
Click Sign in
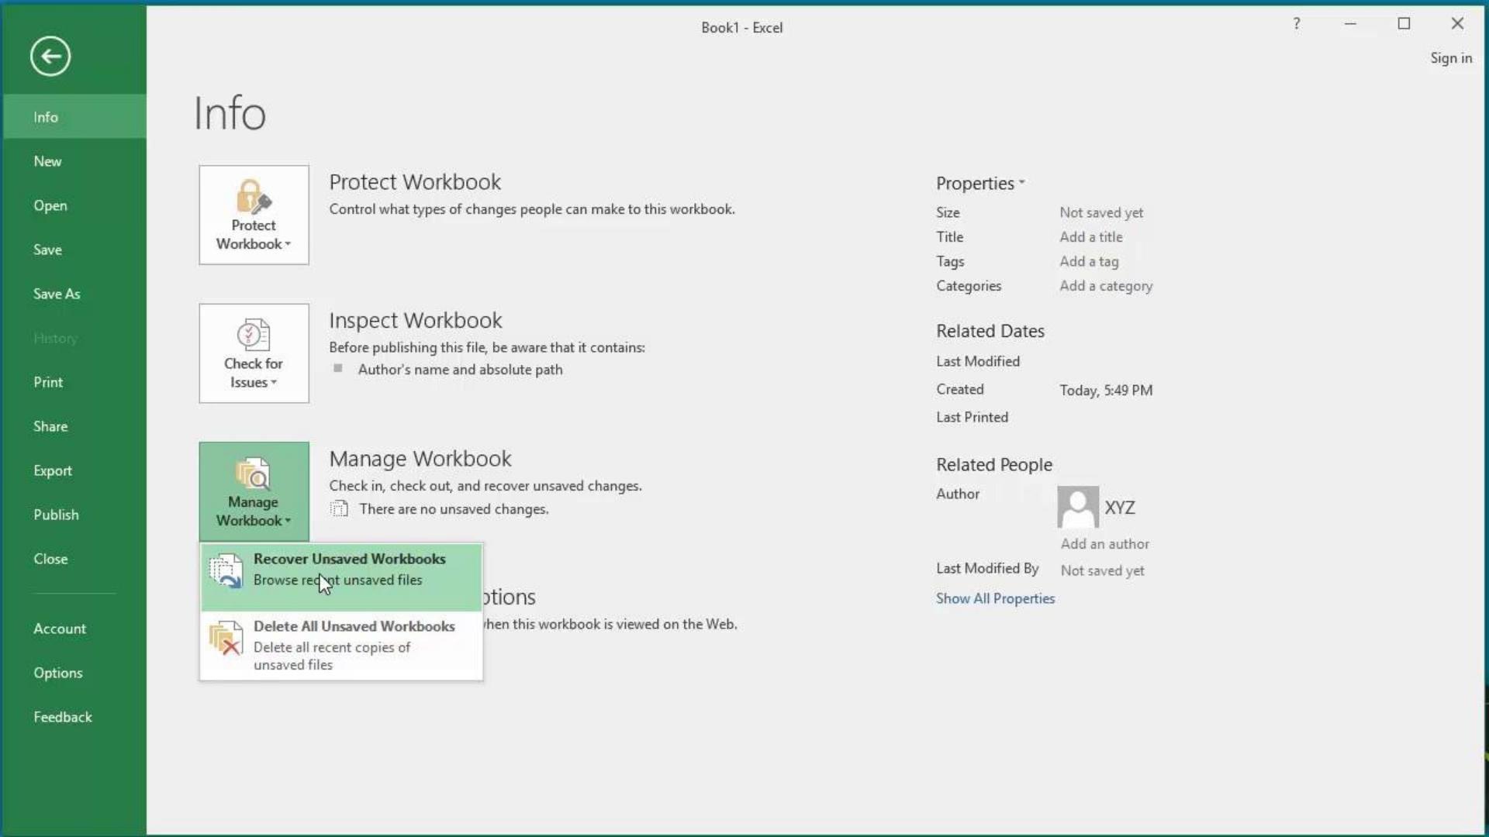coord(1451,58)
